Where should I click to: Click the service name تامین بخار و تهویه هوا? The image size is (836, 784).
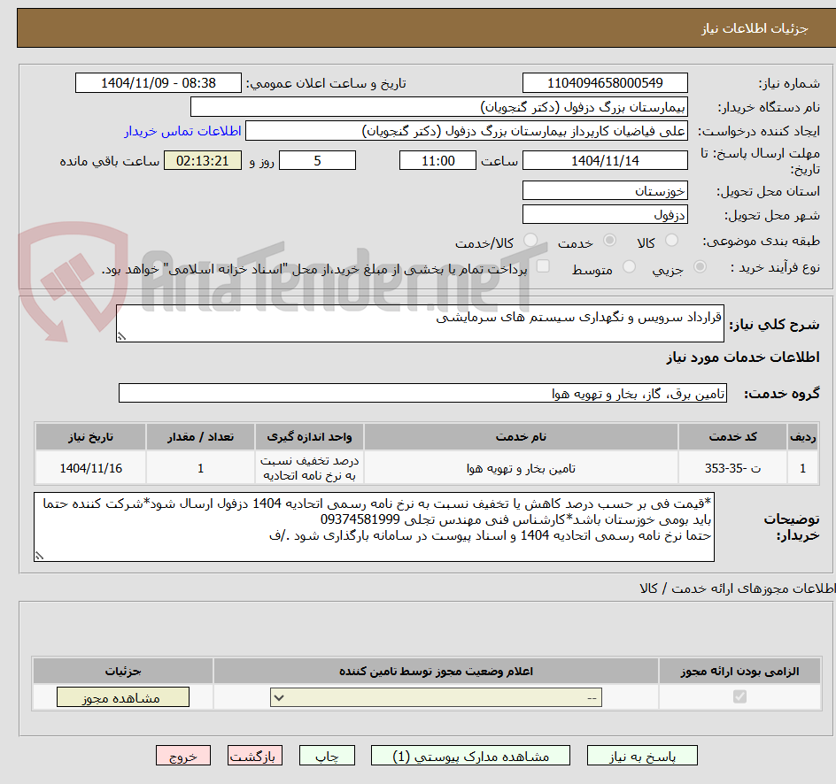[x=521, y=468]
